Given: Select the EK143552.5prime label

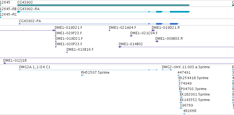Looking at the screenshot, I should (x=195, y=100).
